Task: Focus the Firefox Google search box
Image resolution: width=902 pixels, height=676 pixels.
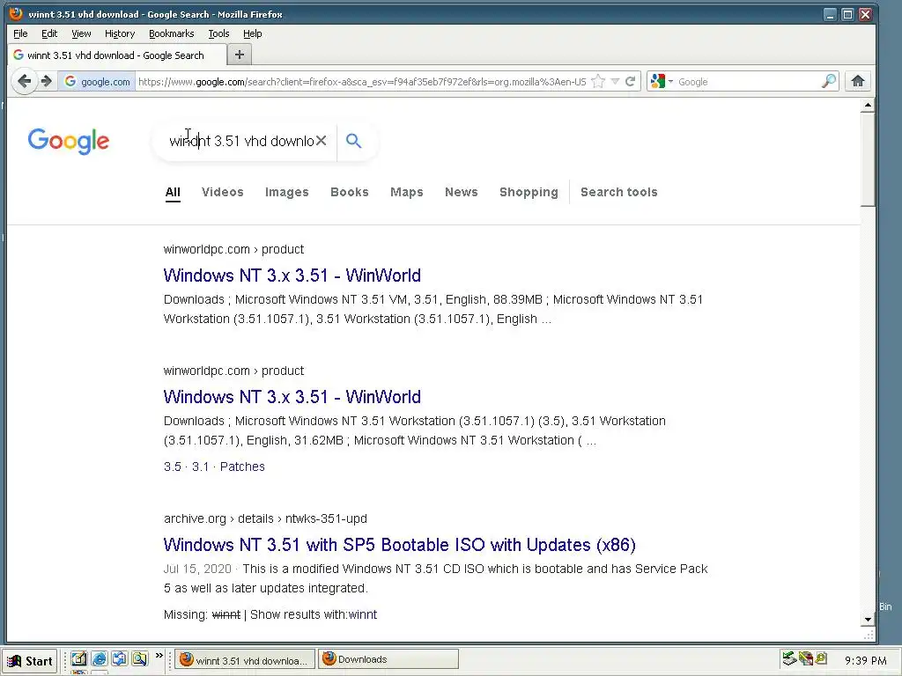Action: [x=748, y=82]
